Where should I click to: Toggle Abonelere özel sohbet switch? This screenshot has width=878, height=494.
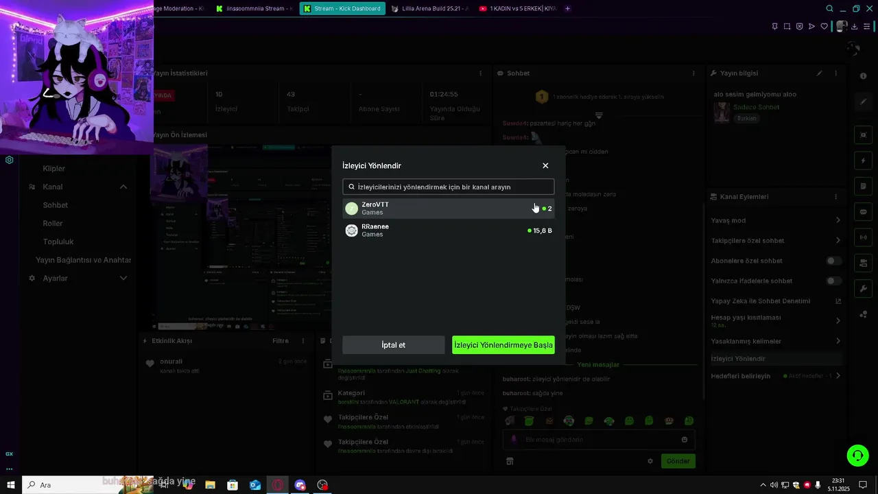(833, 261)
